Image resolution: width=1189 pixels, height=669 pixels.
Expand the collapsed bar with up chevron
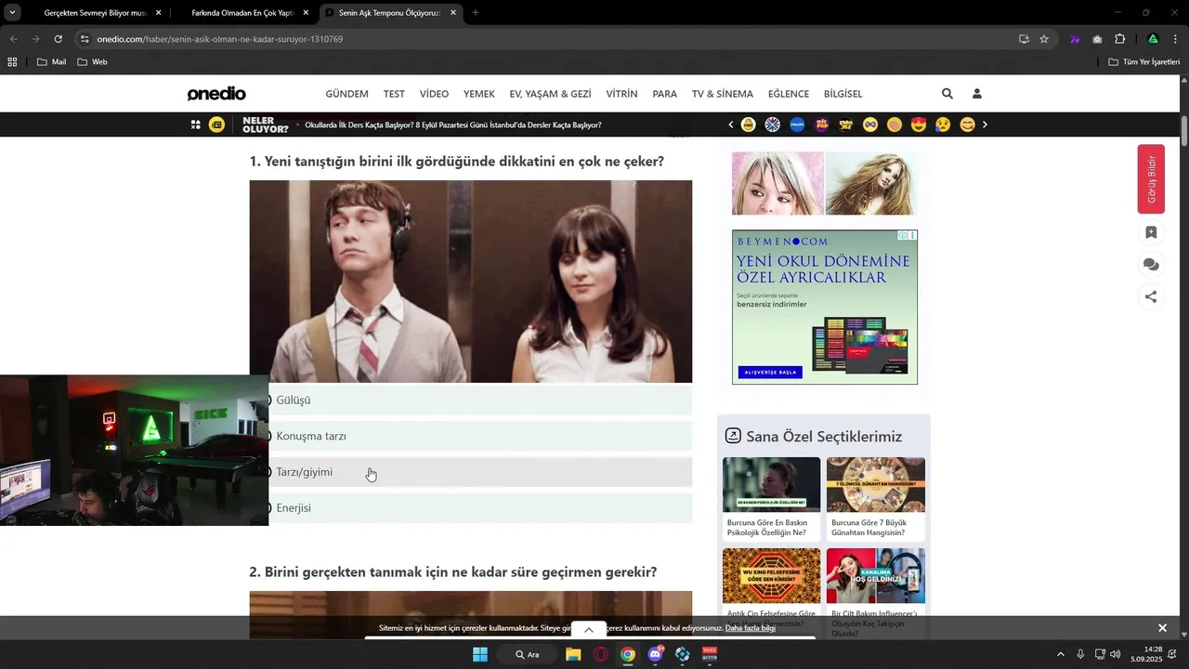click(588, 630)
